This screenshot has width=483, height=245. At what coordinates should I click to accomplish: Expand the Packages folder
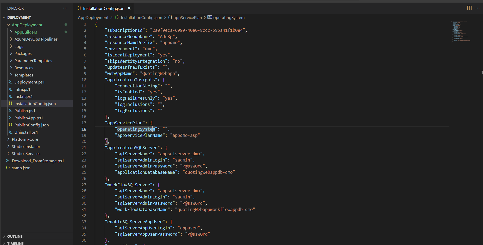pos(11,53)
